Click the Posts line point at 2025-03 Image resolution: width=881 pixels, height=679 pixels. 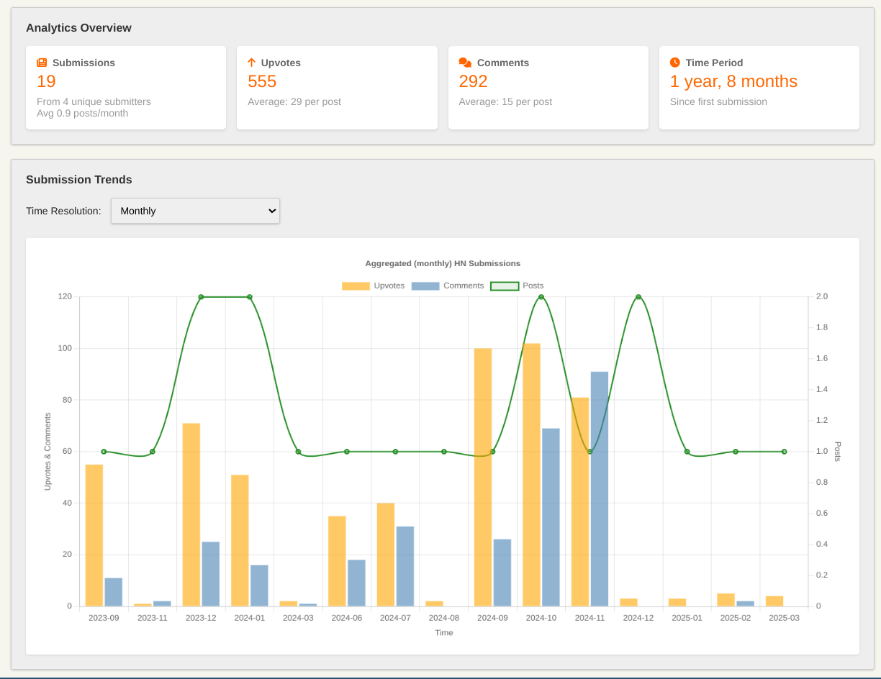click(785, 452)
